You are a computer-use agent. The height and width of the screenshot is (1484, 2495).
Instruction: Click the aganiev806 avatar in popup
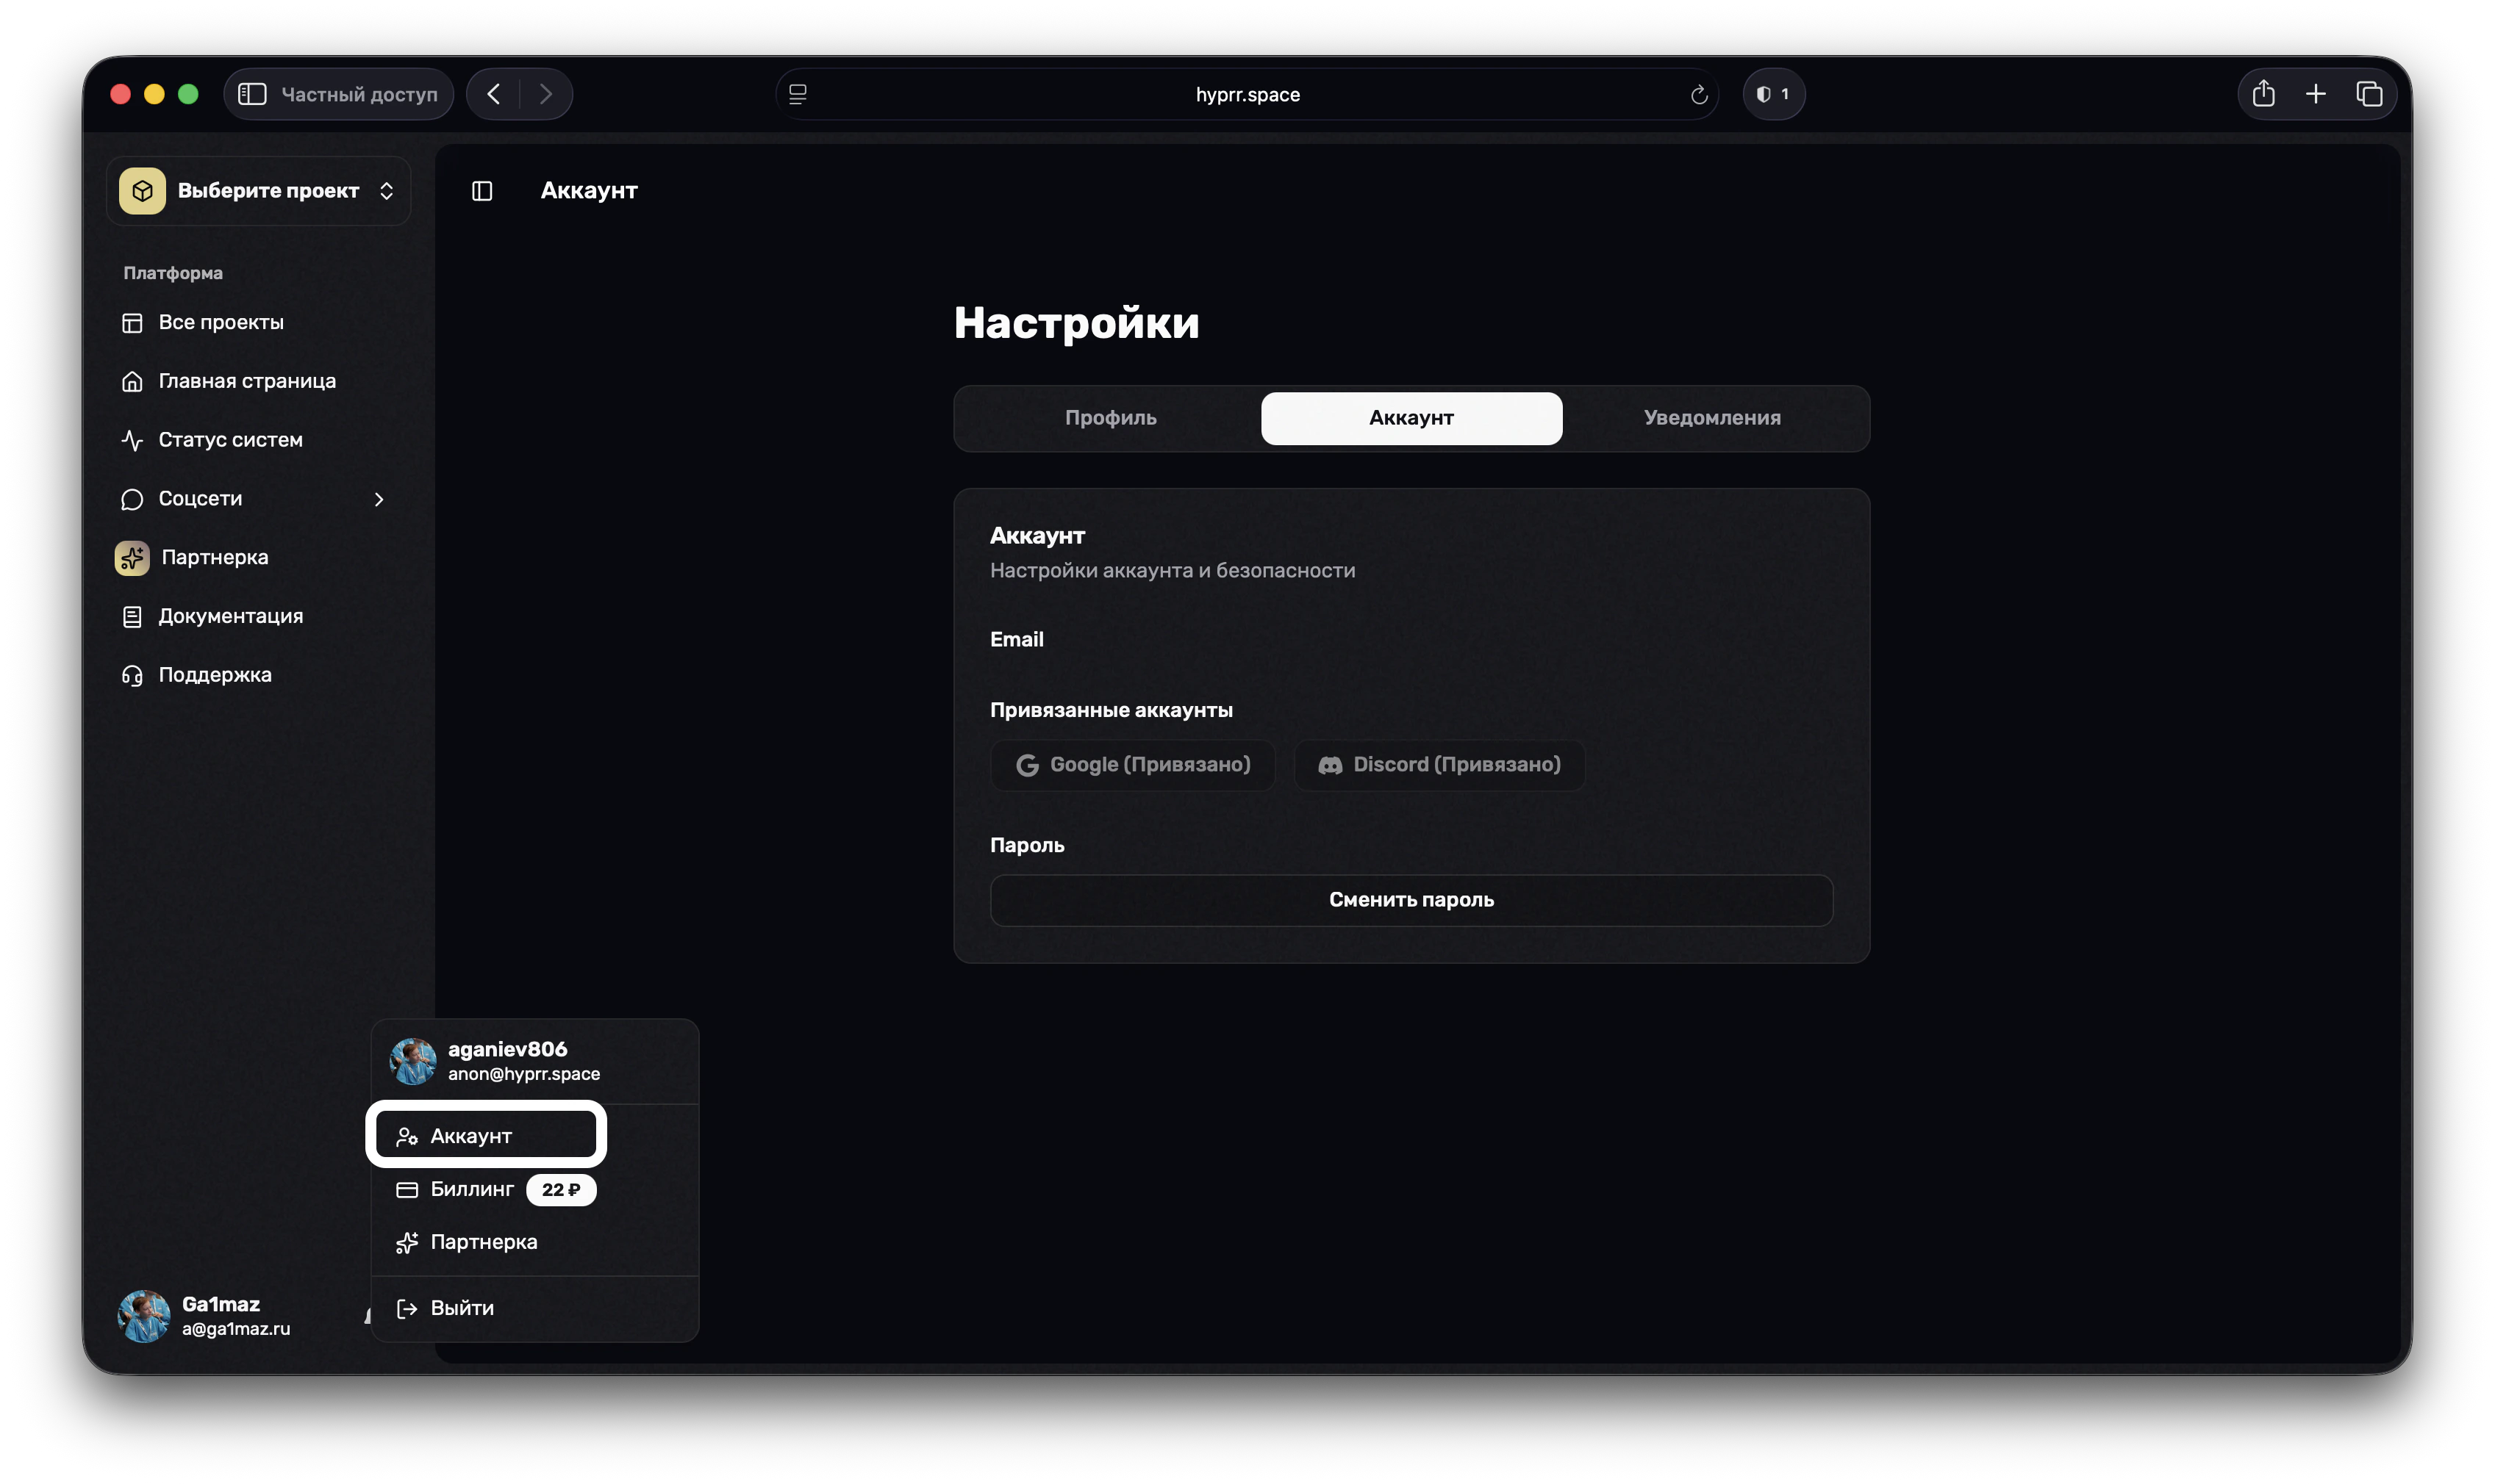(412, 1061)
